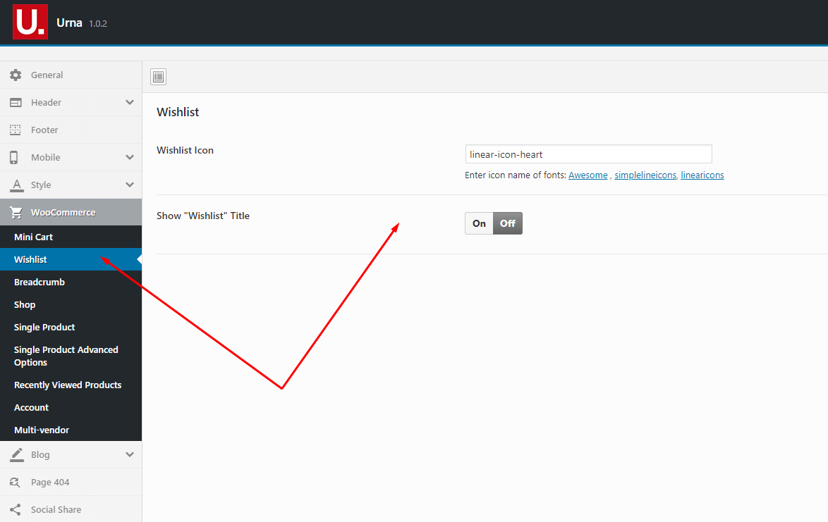The height and width of the screenshot is (522, 828).
Task: Expand the Style section chevron
Action: point(129,185)
